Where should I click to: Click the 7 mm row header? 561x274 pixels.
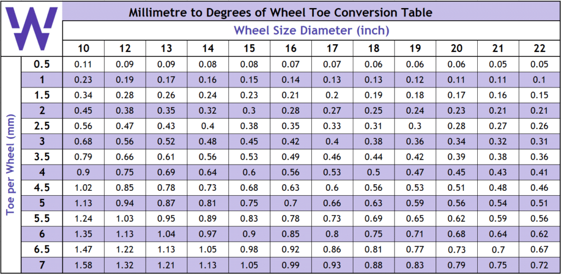click(x=42, y=266)
